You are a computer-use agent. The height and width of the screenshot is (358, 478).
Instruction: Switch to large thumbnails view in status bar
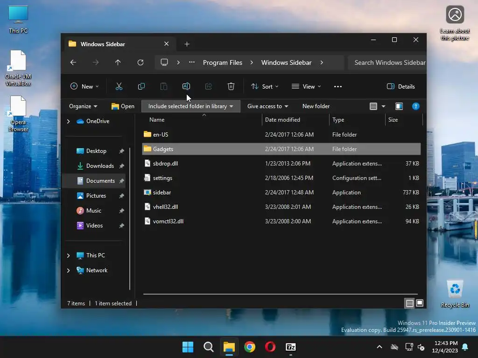point(420,303)
